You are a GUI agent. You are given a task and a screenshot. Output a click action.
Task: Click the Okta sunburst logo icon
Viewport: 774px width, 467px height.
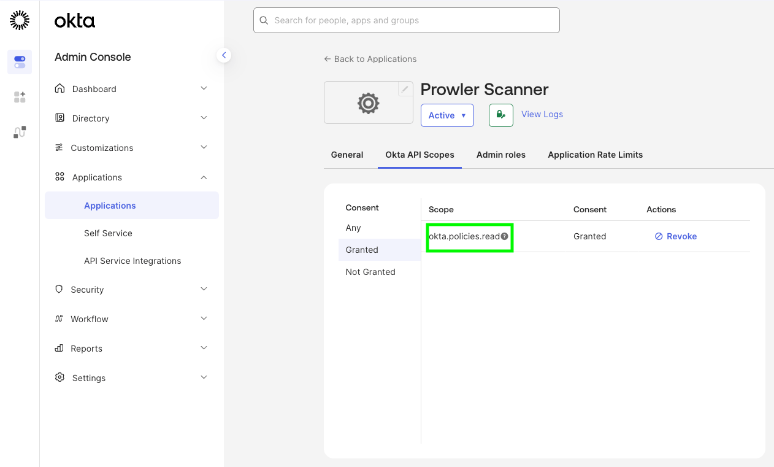(x=20, y=20)
